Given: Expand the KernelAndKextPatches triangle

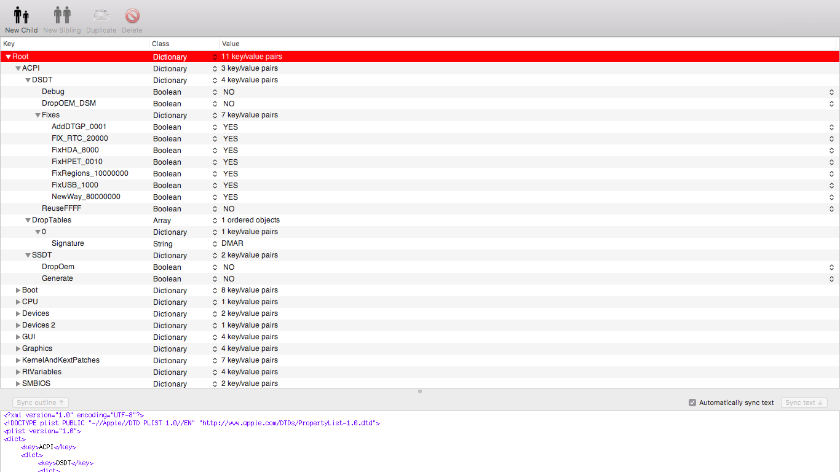Looking at the screenshot, I should click(x=18, y=360).
